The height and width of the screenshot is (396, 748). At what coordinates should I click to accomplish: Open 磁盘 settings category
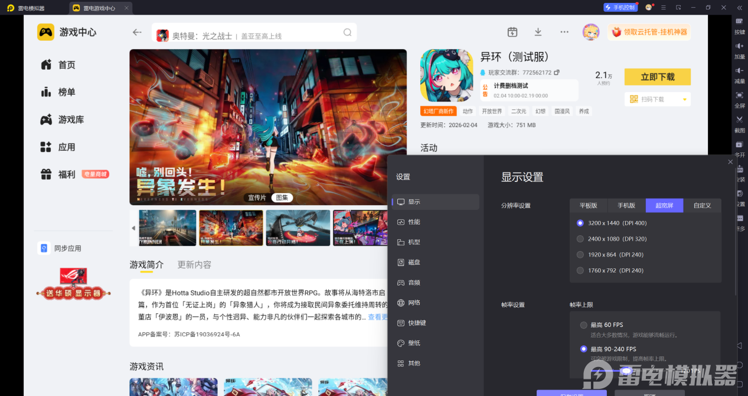(x=436, y=262)
